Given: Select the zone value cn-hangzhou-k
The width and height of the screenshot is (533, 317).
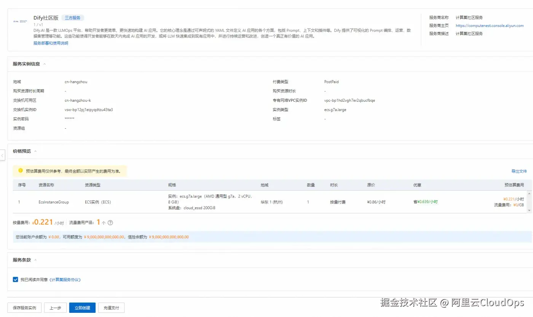Looking at the screenshot, I should [78, 100].
